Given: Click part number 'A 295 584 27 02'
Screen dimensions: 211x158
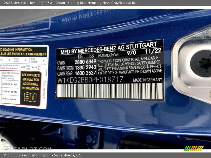Looking at the screenshot, I should tap(44, 90).
